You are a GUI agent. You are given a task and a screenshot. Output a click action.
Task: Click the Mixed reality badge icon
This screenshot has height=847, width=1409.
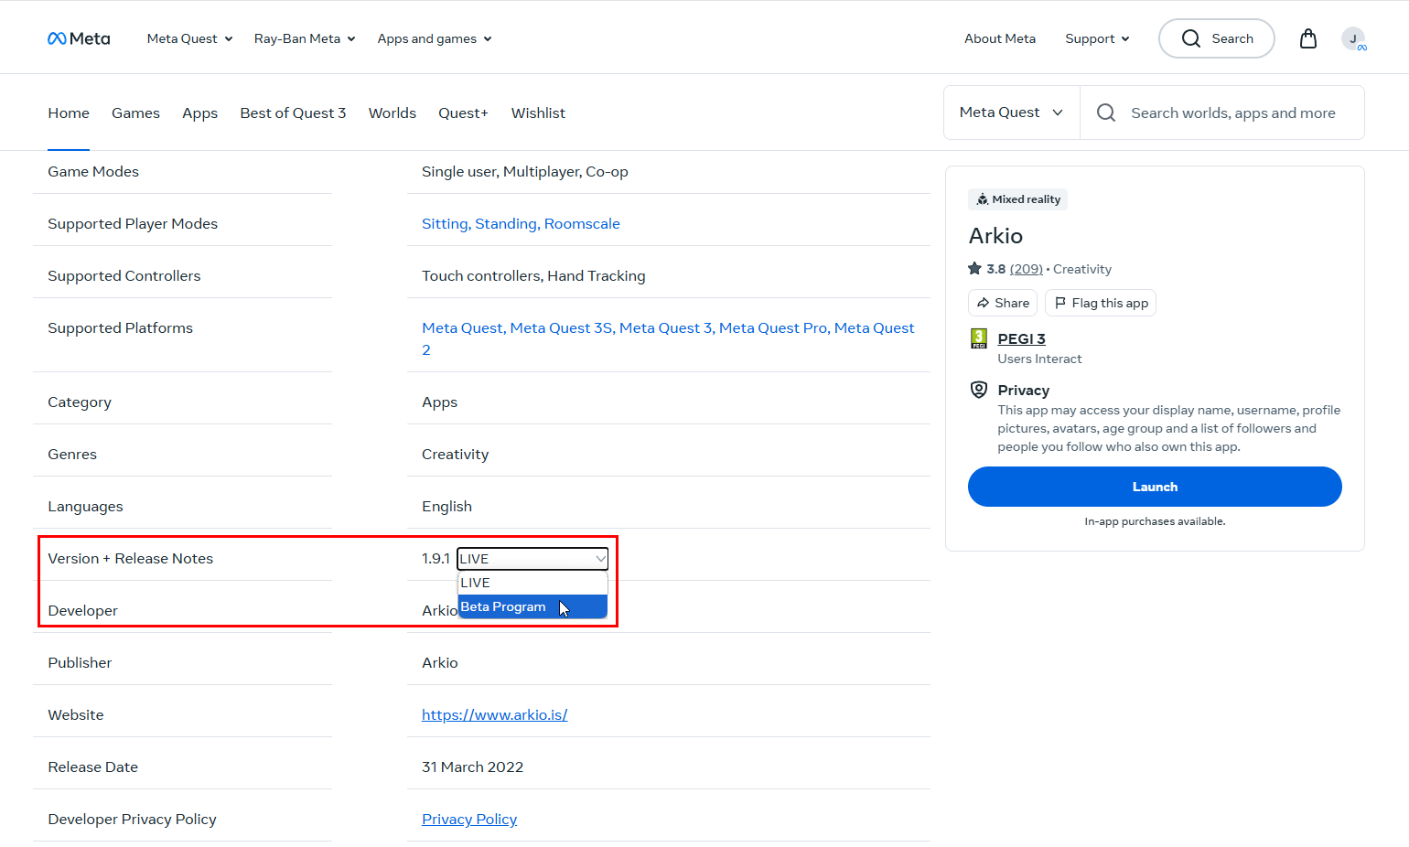[982, 199]
